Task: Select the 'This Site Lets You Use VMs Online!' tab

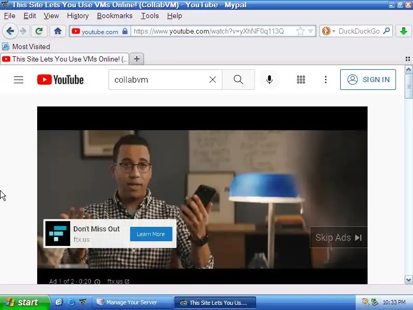Action: coord(65,59)
